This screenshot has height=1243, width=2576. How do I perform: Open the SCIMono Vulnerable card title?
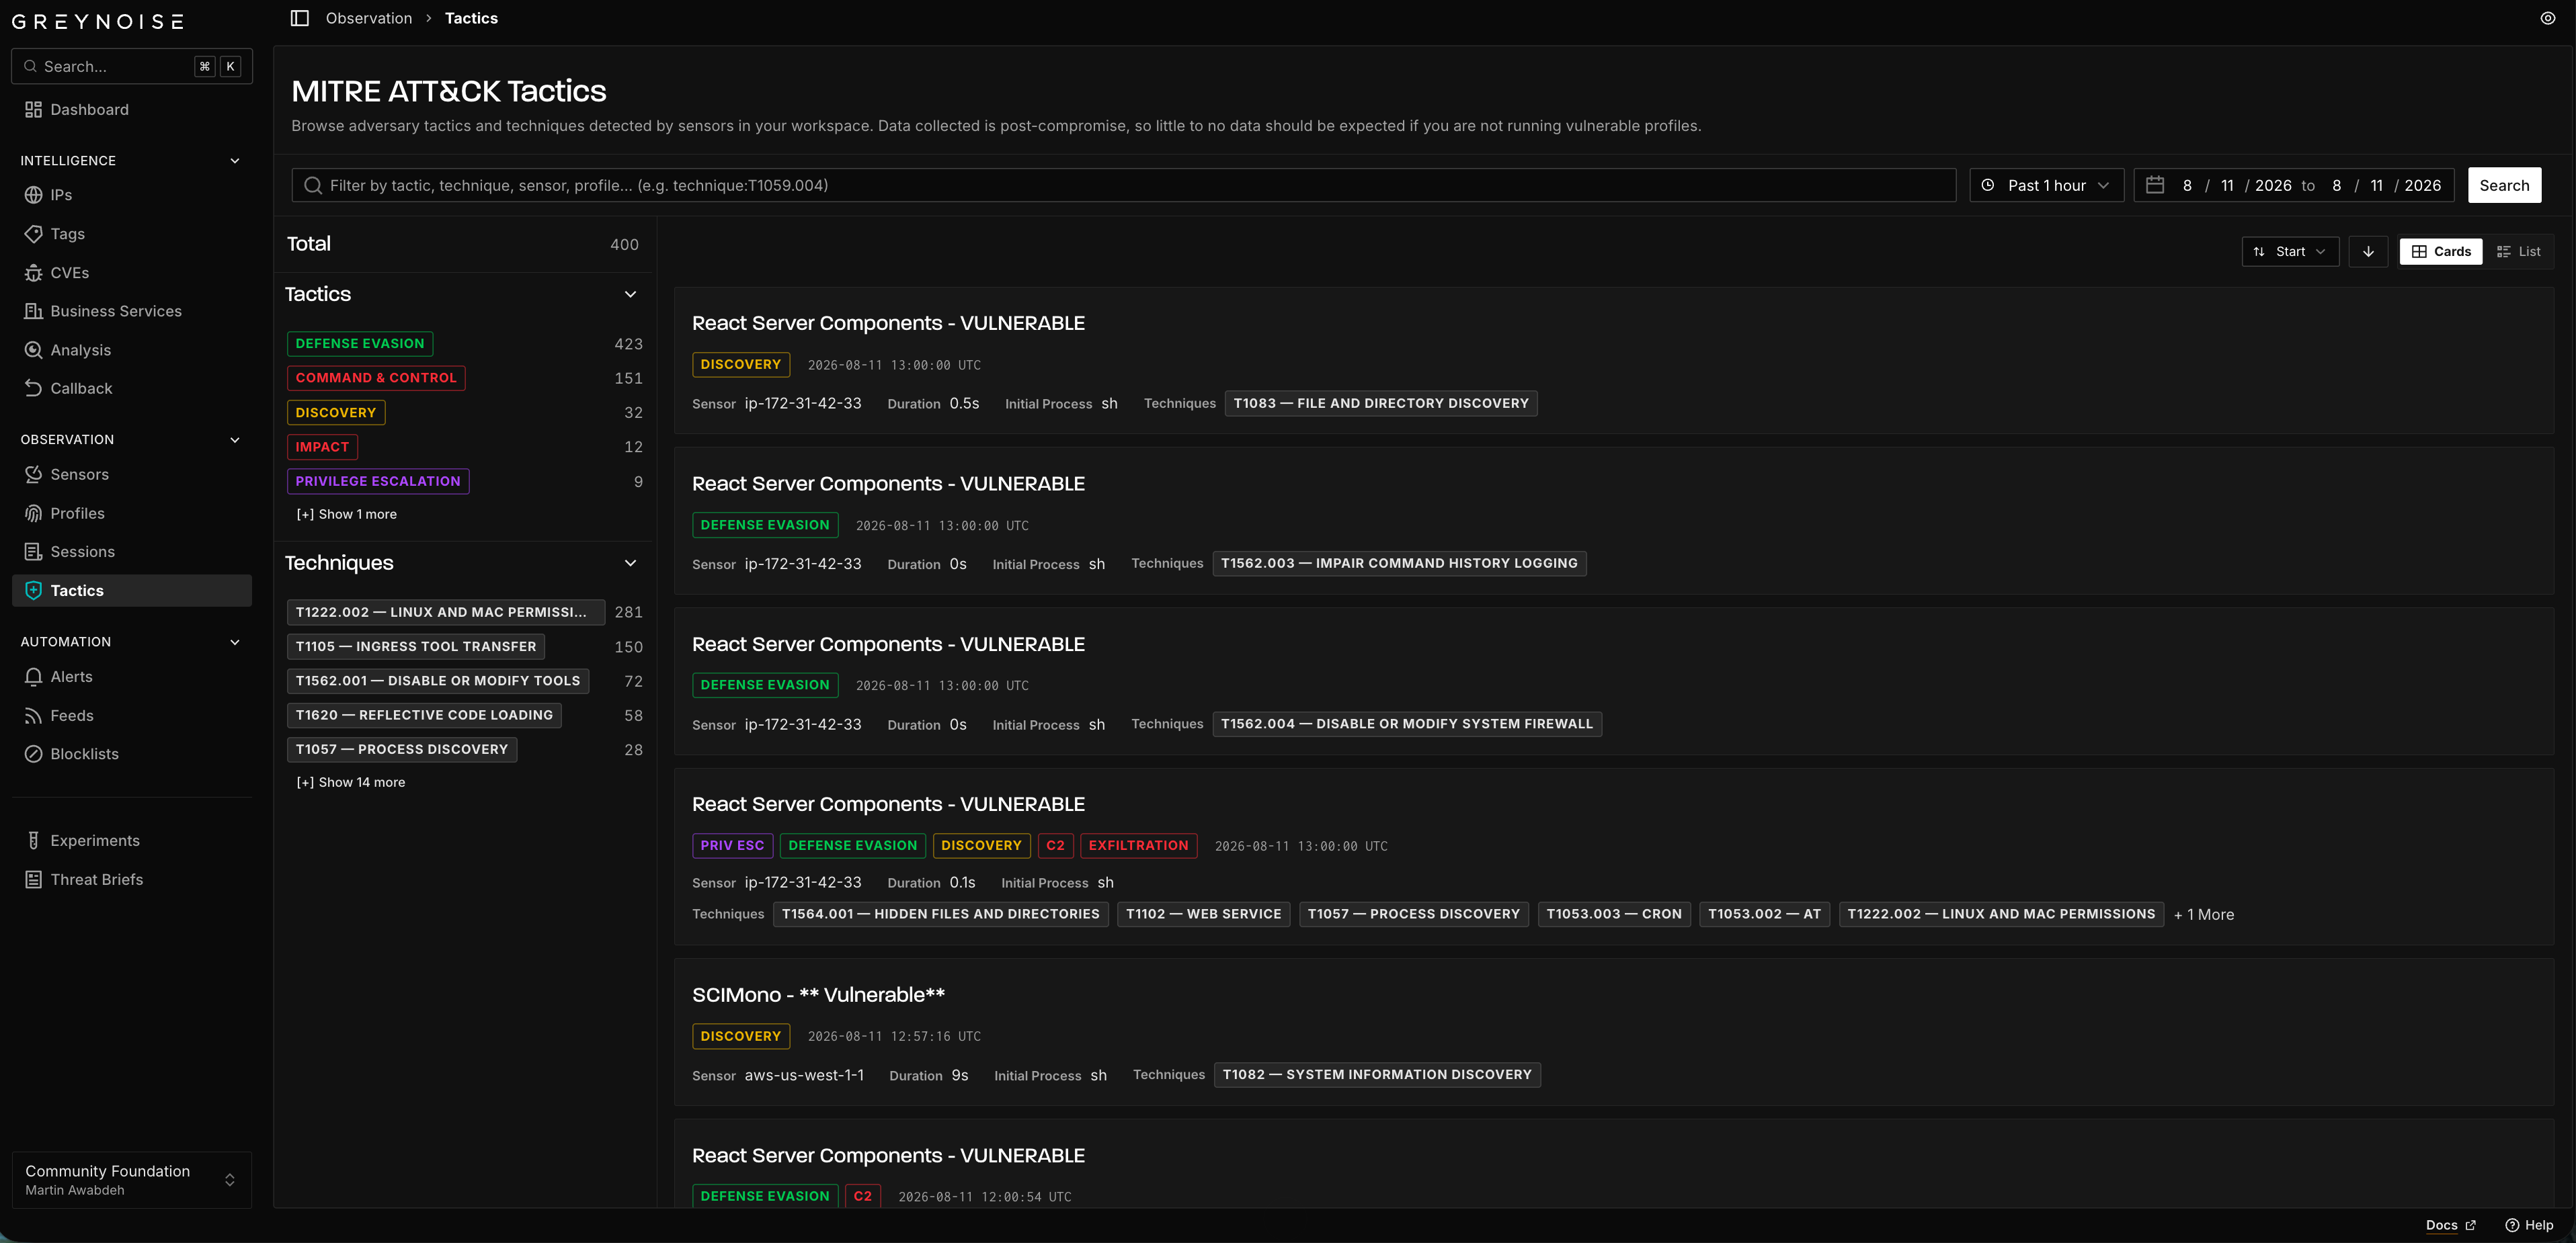[x=818, y=995]
